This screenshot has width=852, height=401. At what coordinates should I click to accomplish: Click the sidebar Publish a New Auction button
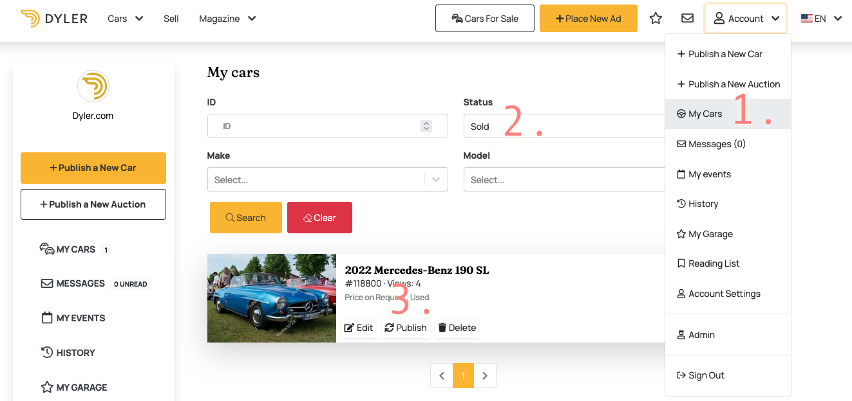tap(93, 204)
